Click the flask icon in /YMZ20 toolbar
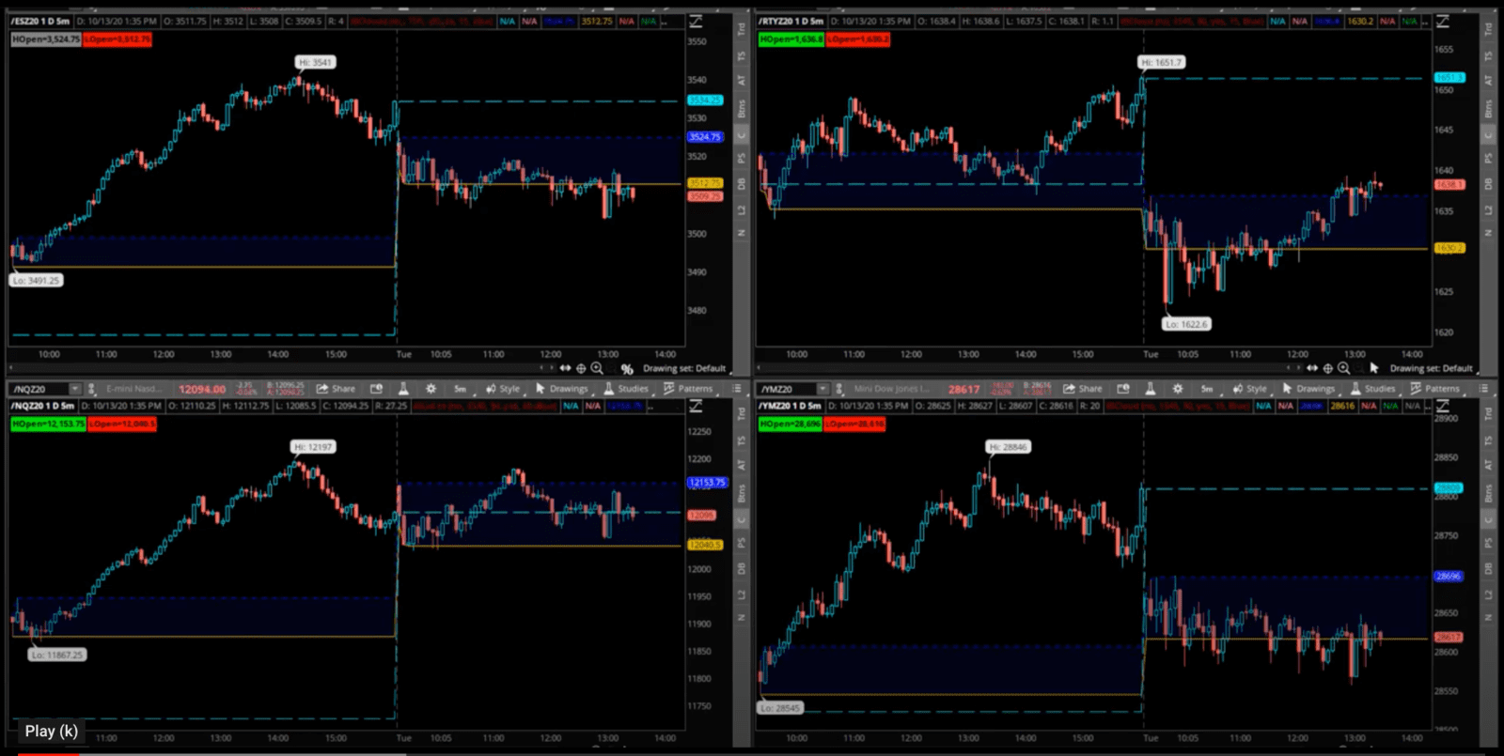Viewport: 1504px width, 756px height. (x=1150, y=389)
